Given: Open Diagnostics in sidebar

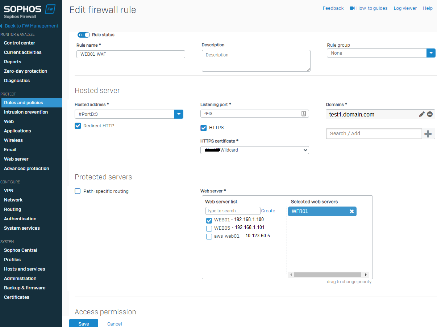Looking at the screenshot, I should (x=17, y=80).
